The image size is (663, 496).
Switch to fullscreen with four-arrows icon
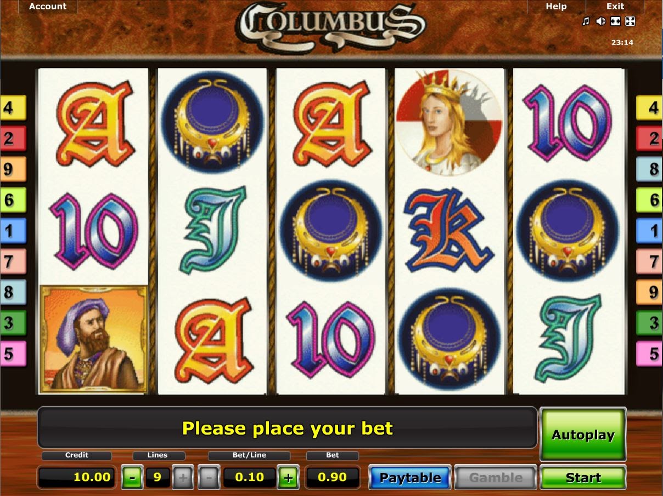631,21
